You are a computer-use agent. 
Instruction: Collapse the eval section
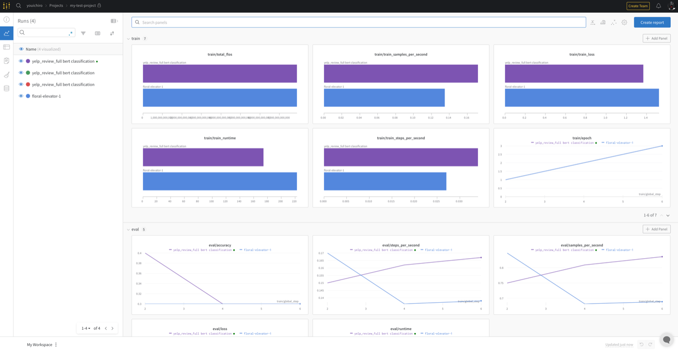click(128, 230)
